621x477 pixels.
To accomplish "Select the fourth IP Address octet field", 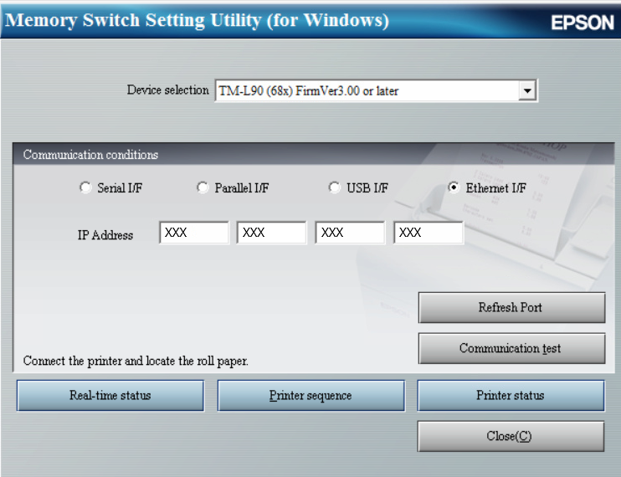I will (x=428, y=233).
